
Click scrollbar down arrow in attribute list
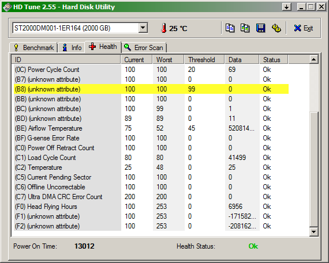(314, 231)
